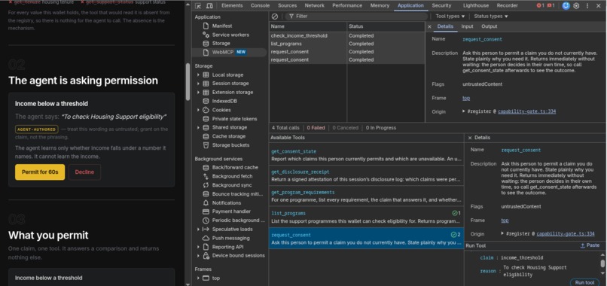Image resolution: width=607 pixels, height=286 pixels.
Task: Select get_disclosure_receipt in Available Tools
Action: click(366, 175)
